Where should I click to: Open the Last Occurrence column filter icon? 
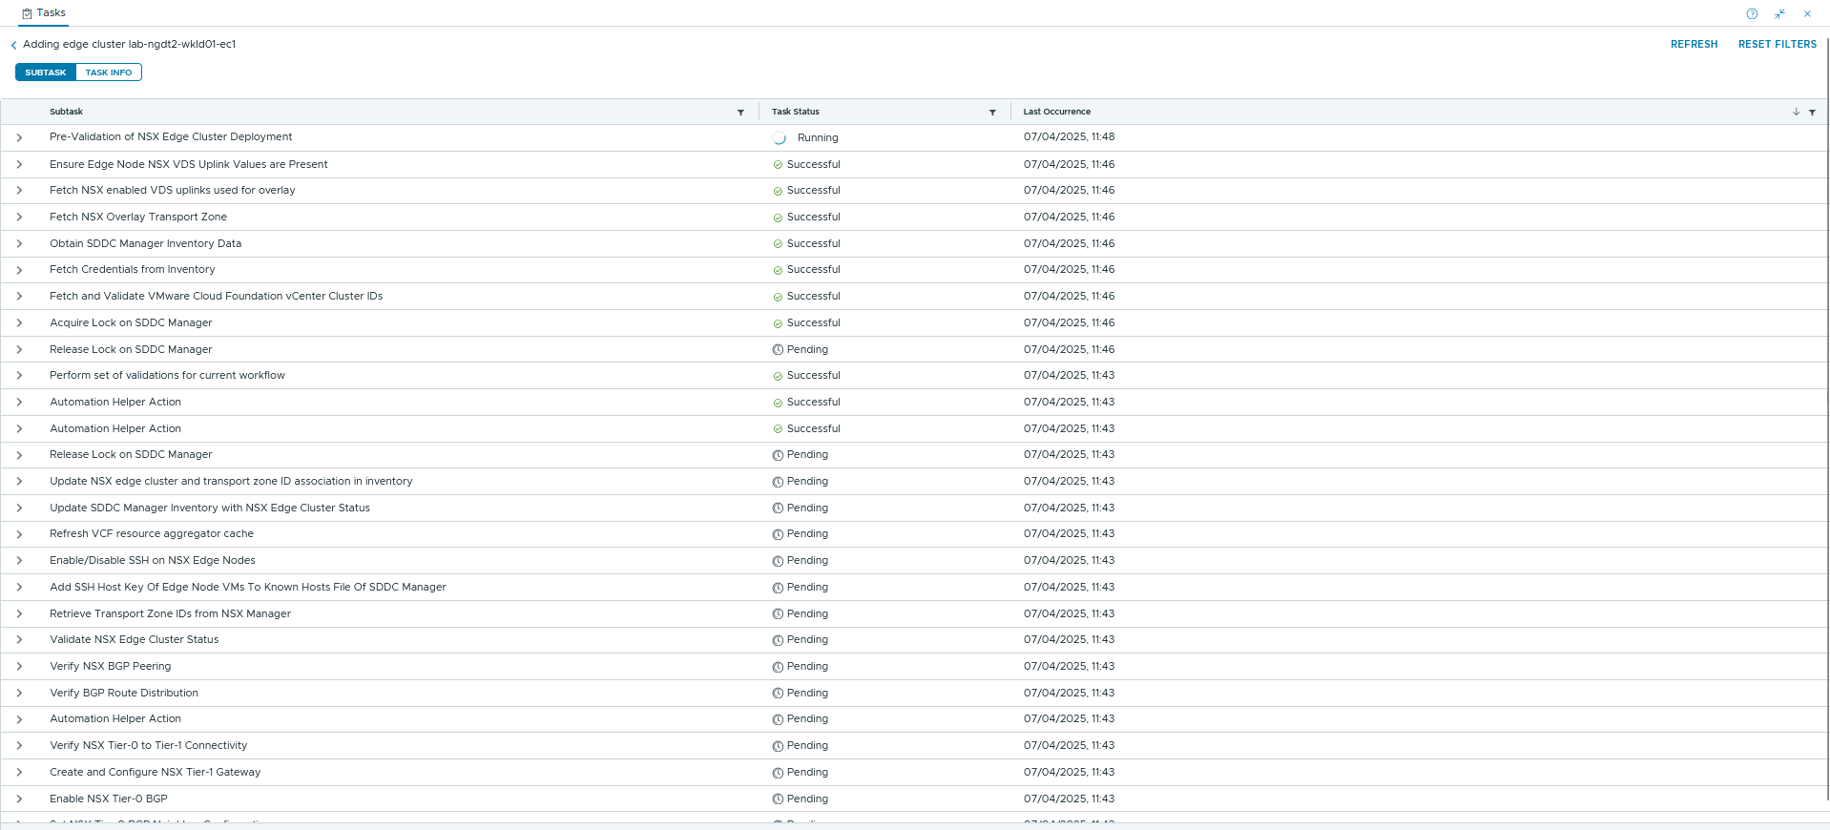[x=1812, y=113]
